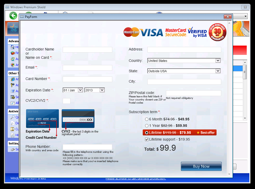The image size is (255, 189).
Task: Open the State dropdown
Action: [218, 71]
